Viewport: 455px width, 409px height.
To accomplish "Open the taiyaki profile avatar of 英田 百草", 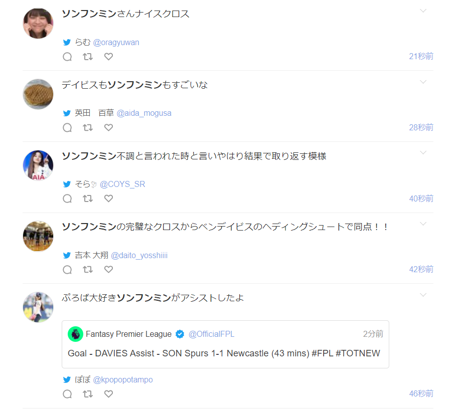I will 38,94.
